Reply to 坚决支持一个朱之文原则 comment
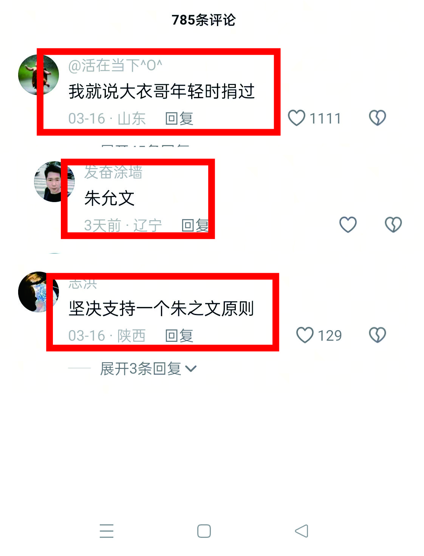The height and width of the screenshot is (556, 424). (180, 335)
